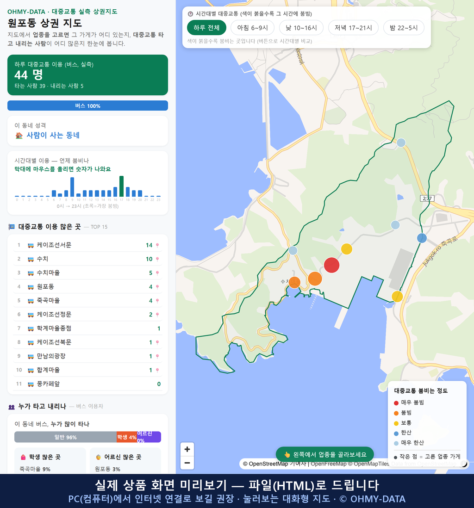Open the 수치마을 stop row
Viewport: 474px width, 508px height.
[x=87, y=273]
